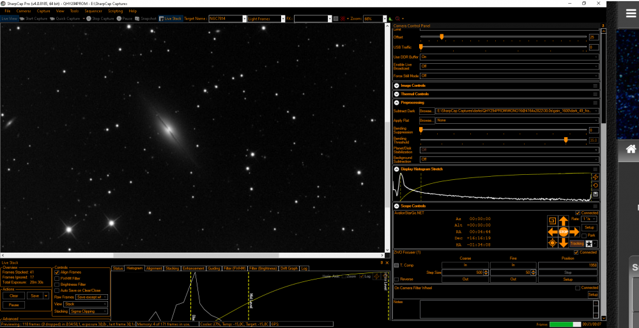Adjust the USB Traffic slider handle

(x=421, y=47)
